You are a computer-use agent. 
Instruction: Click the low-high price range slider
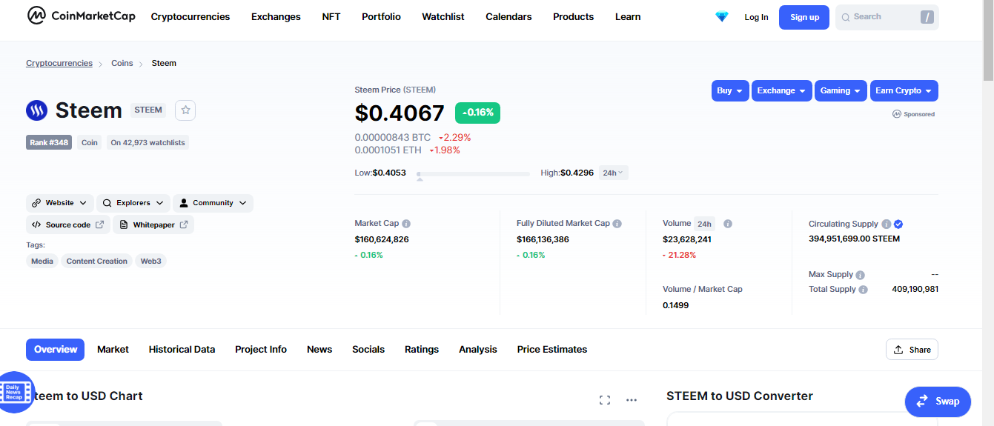coord(474,174)
